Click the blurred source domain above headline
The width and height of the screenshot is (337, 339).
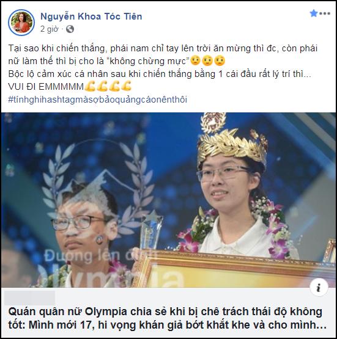(29, 298)
